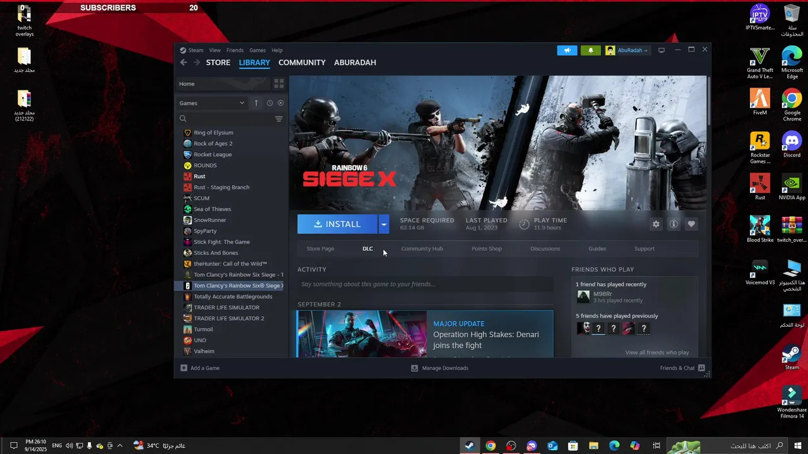Open FiveM desktop shortcut
Viewport: 808px width, 454px height.
760,102
